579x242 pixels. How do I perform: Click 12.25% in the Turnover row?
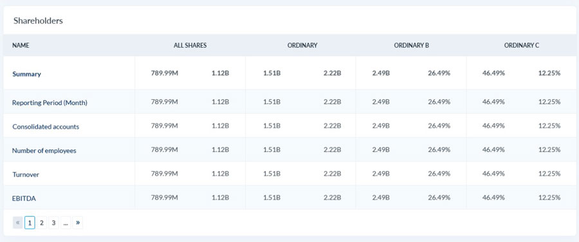[x=549, y=174]
